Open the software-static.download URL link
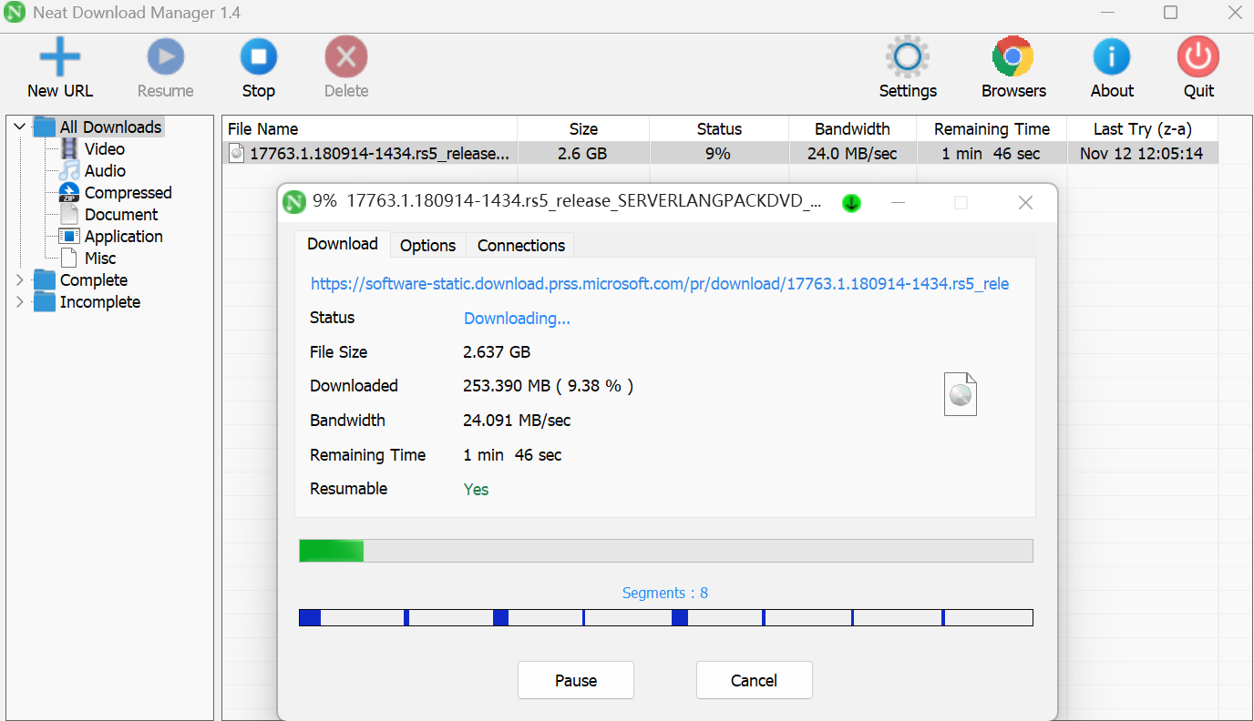This screenshot has width=1254, height=721. click(660, 283)
